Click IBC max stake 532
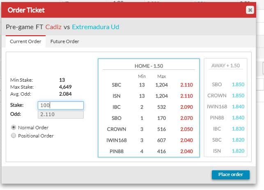Screen dimensions: 264x190 point(161,107)
